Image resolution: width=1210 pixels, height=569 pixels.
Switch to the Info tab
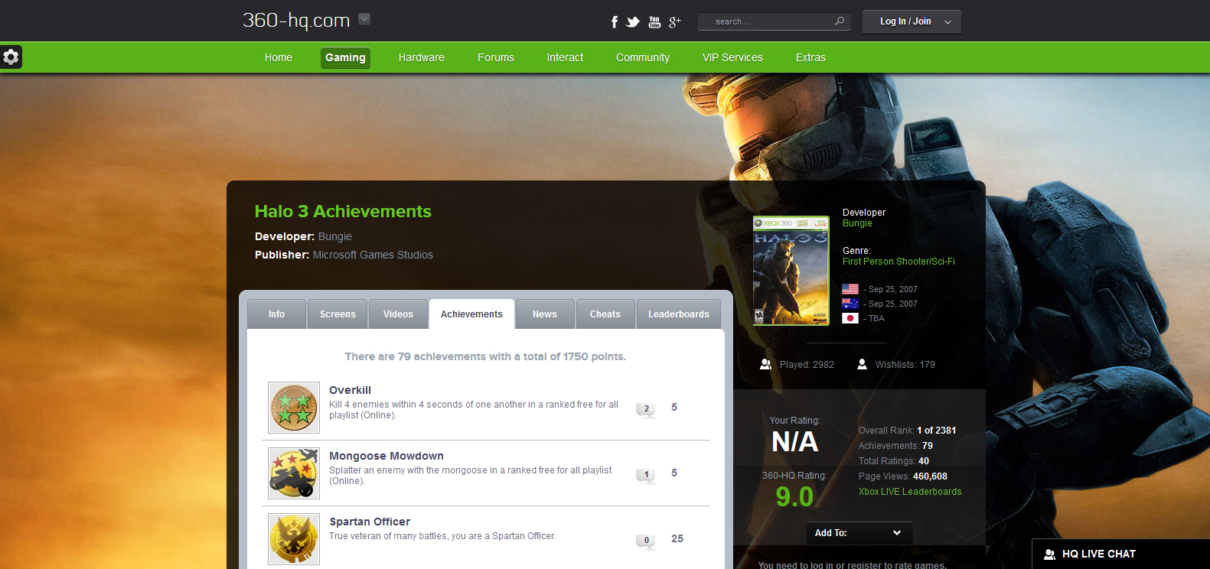click(276, 314)
